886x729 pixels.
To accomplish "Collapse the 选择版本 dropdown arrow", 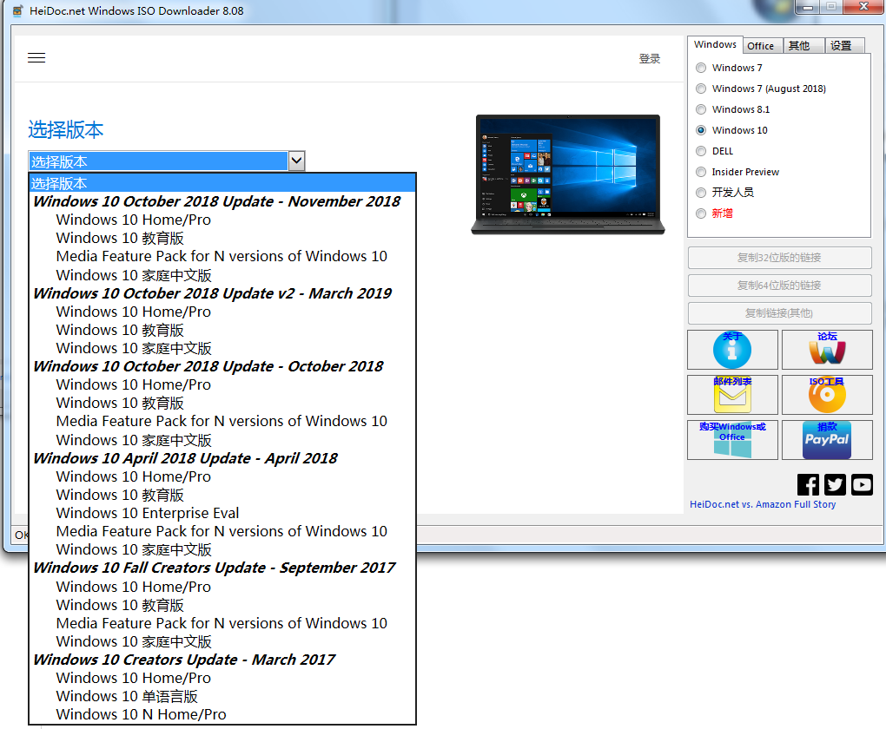I will (x=297, y=161).
